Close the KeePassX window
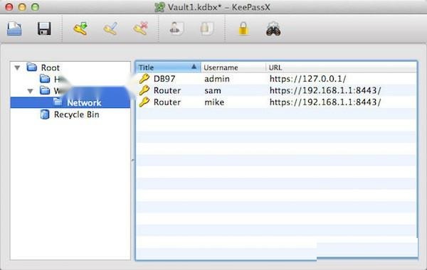 click(9, 7)
